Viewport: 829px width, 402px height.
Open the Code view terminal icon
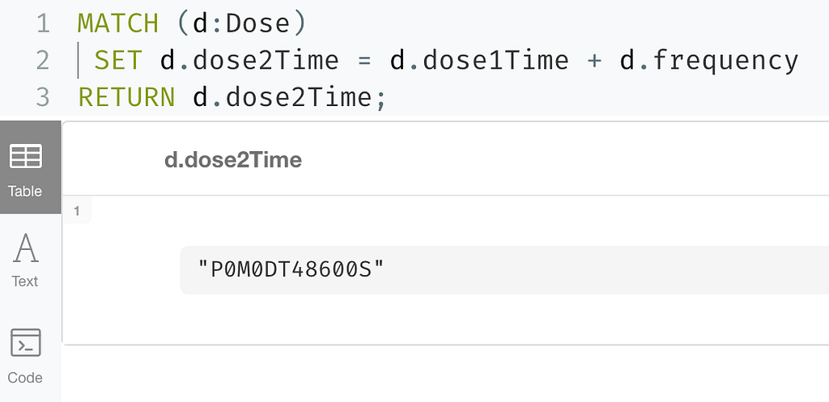(25, 342)
